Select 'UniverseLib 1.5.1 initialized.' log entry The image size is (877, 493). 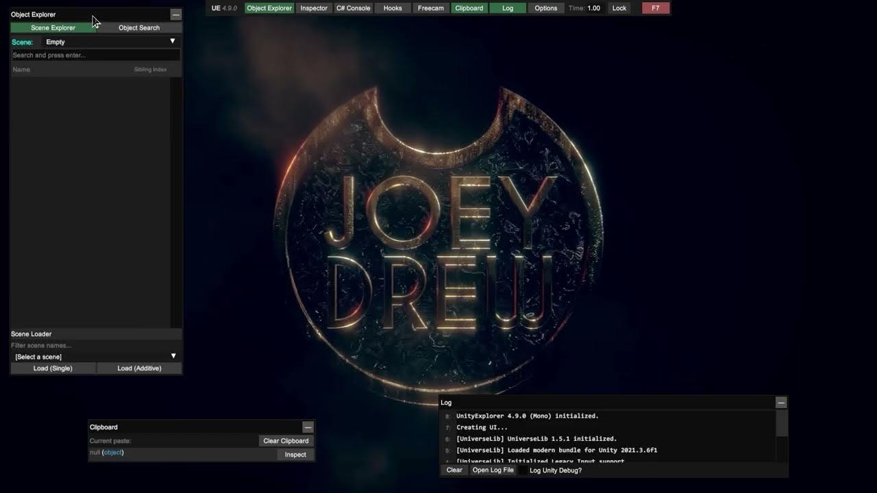click(536, 439)
